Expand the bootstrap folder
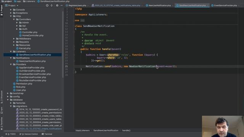Screen dimensions: 244x137 point(8,93)
